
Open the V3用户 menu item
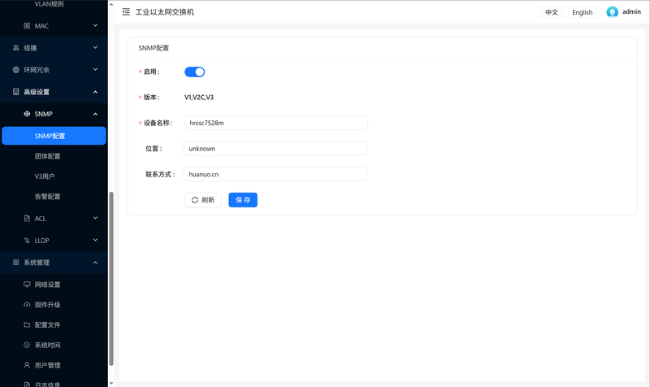pos(54,176)
